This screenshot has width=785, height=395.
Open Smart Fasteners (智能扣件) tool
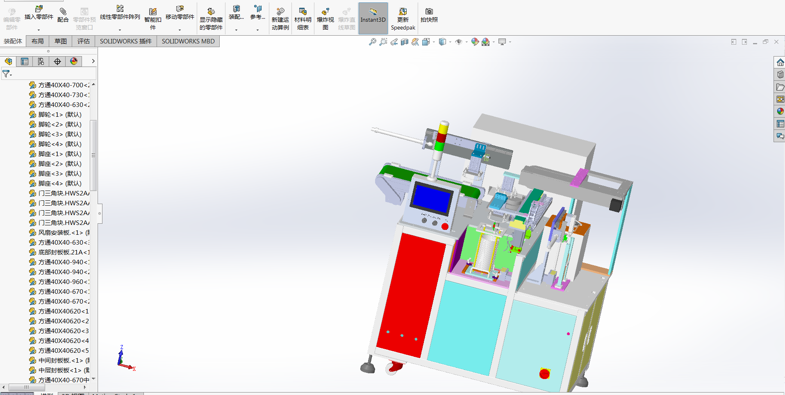[152, 18]
